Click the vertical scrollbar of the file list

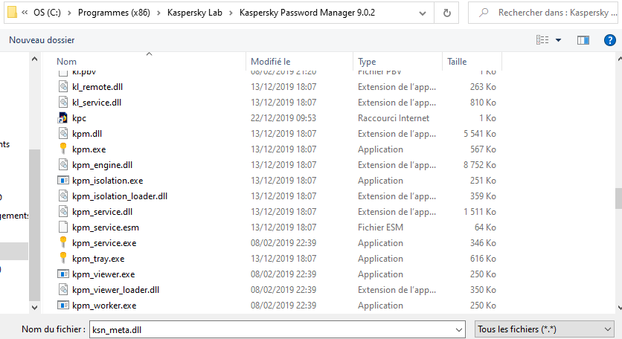(618, 198)
